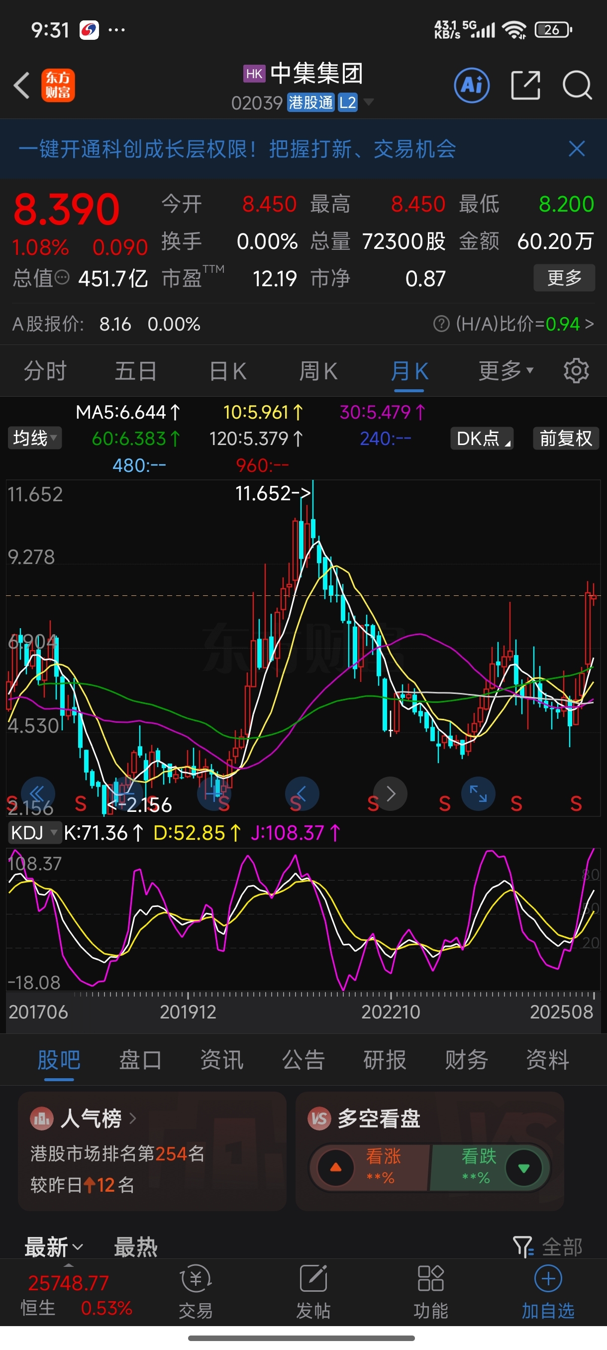This screenshot has height=1350, width=607.
Task: Select the 月K chart tab
Action: pos(409,371)
